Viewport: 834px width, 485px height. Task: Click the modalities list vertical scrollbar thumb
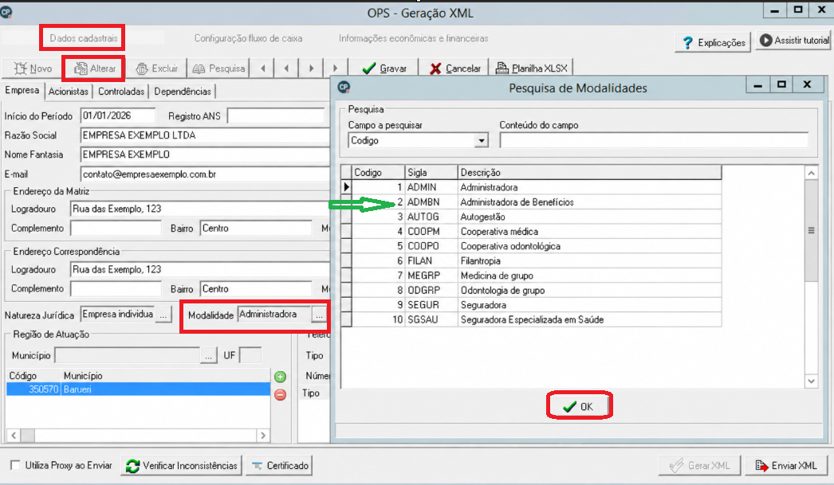coord(811,230)
